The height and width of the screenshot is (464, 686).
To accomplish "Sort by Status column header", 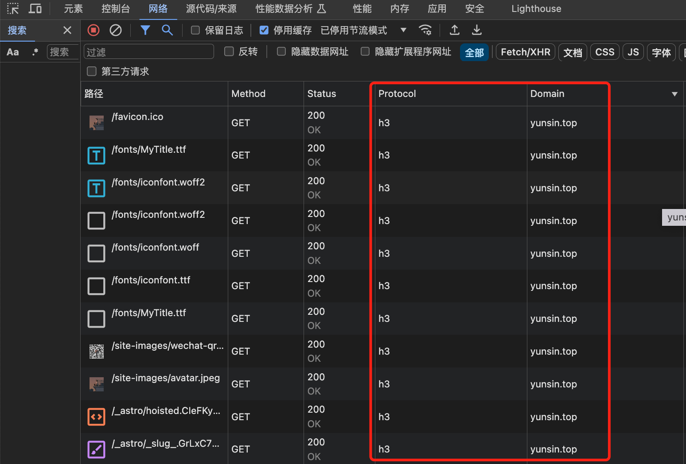I will coord(339,94).
